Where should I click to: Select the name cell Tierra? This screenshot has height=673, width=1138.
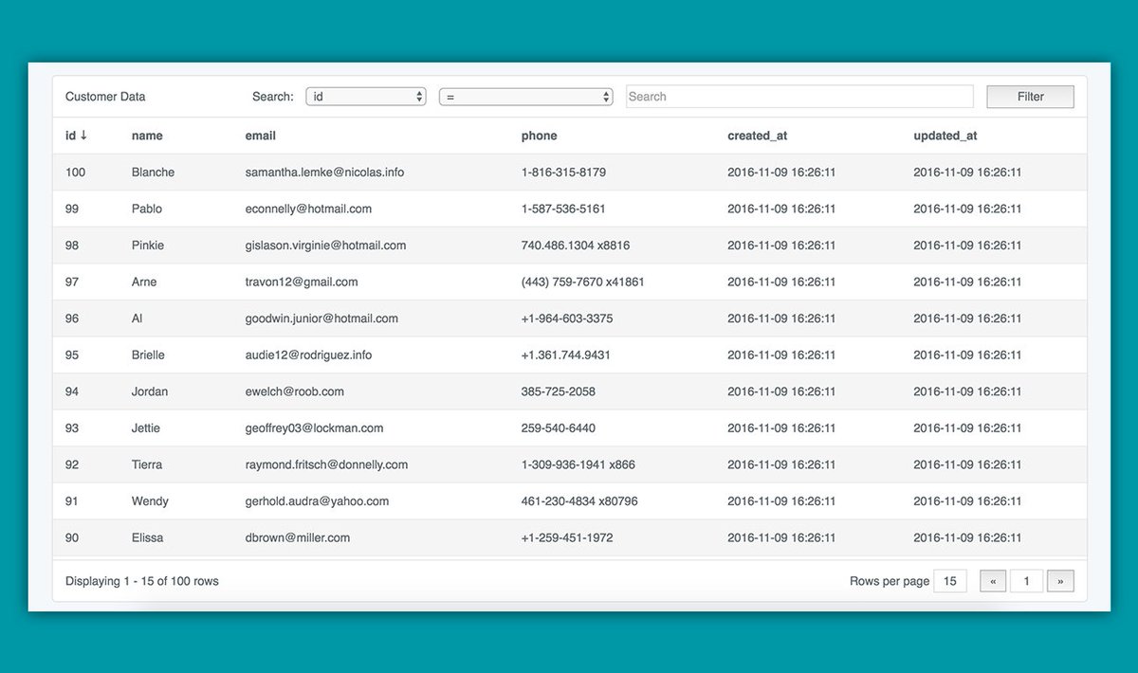[147, 464]
